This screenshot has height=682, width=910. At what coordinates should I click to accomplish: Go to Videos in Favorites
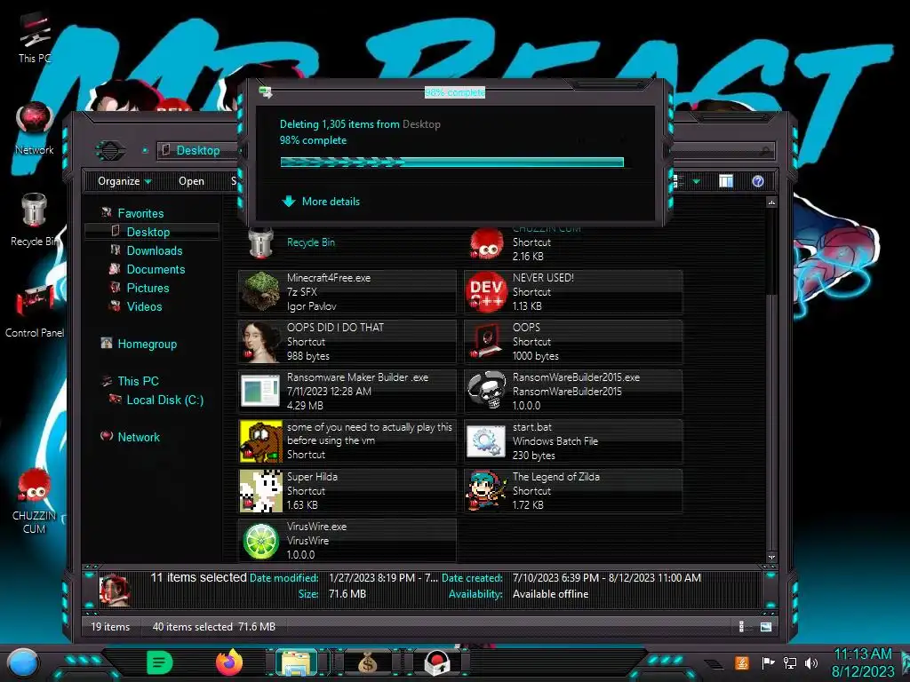point(144,306)
